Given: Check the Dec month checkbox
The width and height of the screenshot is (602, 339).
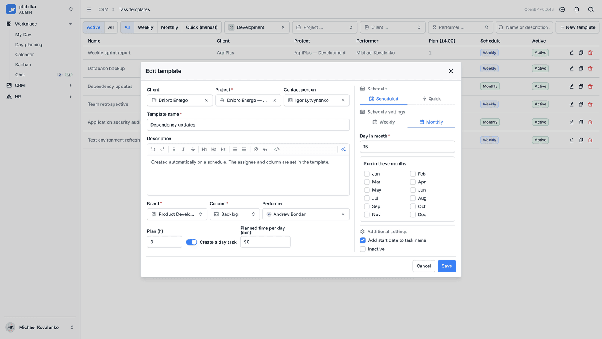Looking at the screenshot, I should click(413, 215).
